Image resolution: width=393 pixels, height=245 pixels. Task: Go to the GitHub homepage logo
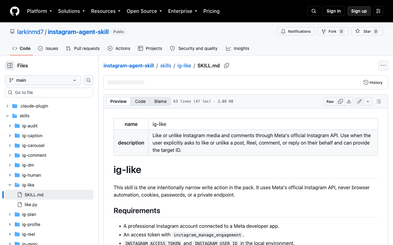click(x=15, y=11)
